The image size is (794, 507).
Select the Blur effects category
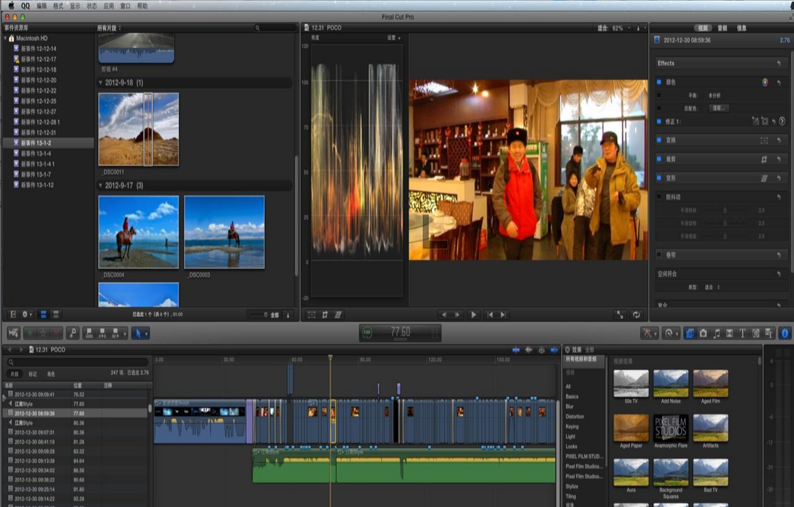pos(570,407)
